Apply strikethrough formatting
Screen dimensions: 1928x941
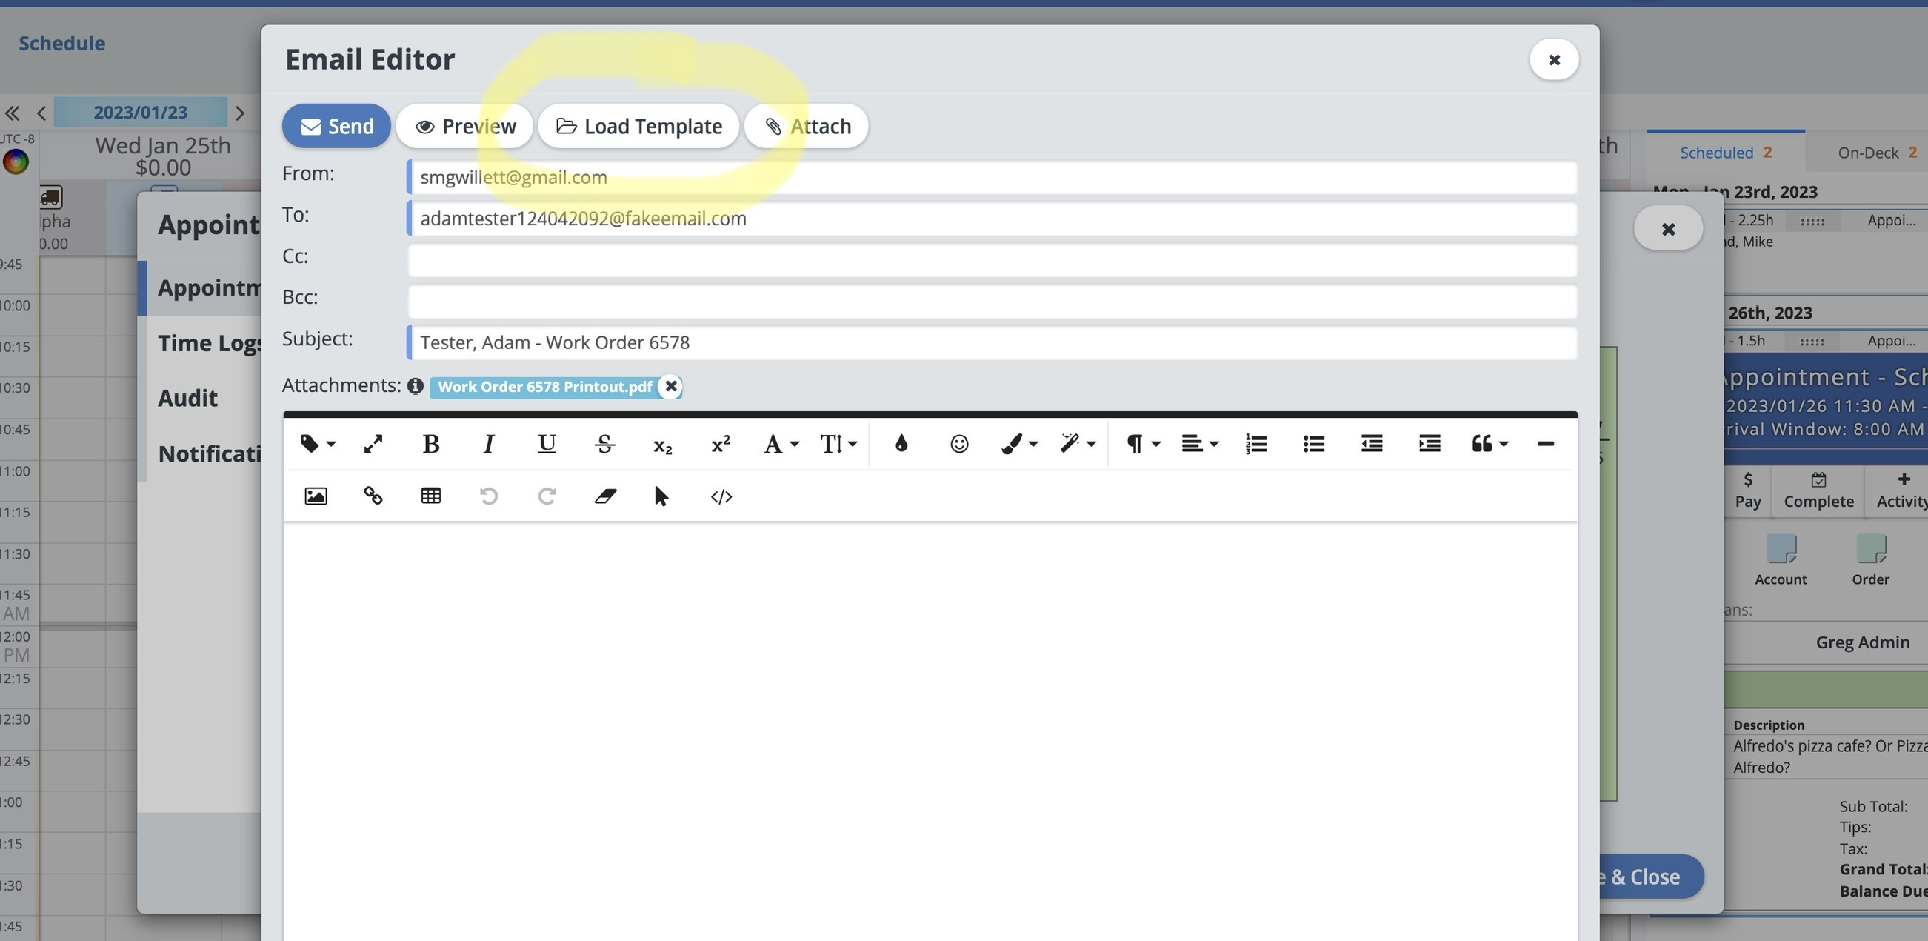[x=604, y=444]
